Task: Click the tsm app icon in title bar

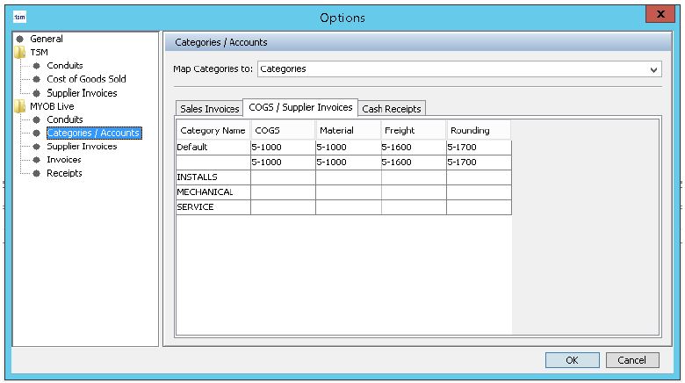Action: (x=19, y=17)
